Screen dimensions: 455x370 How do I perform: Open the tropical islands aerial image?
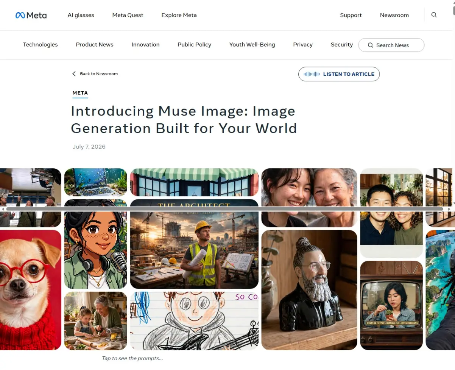440,290
